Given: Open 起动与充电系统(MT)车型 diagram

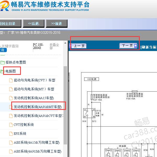Looking at the screenshot, I should tap(34, 89).
